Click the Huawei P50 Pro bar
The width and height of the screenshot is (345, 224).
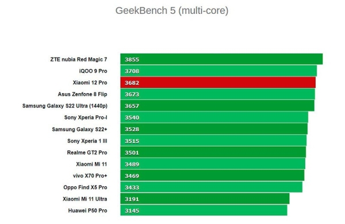point(204,210)
